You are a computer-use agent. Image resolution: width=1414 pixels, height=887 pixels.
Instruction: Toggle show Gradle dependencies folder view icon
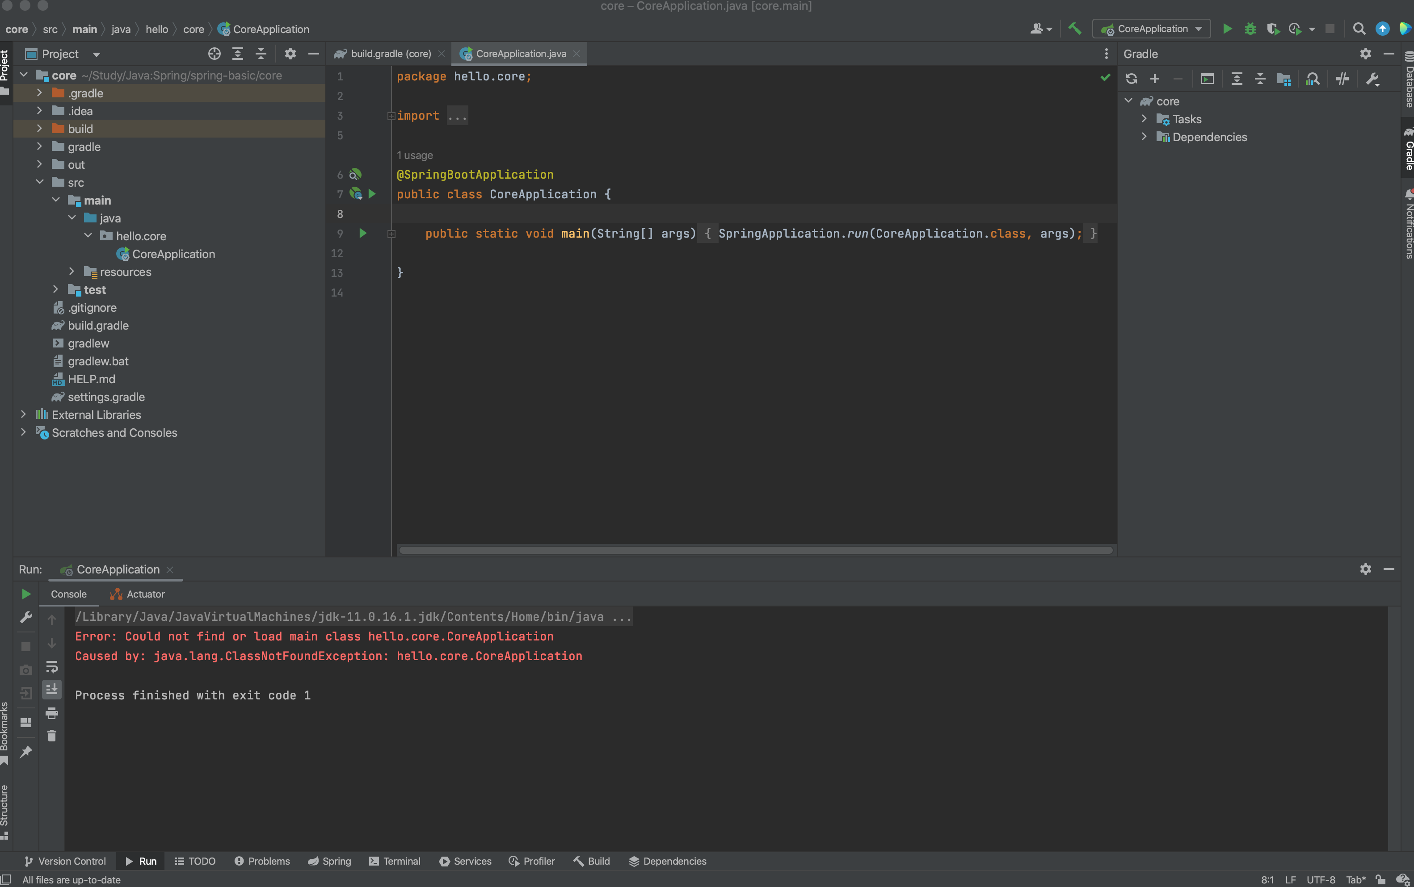1284,79
